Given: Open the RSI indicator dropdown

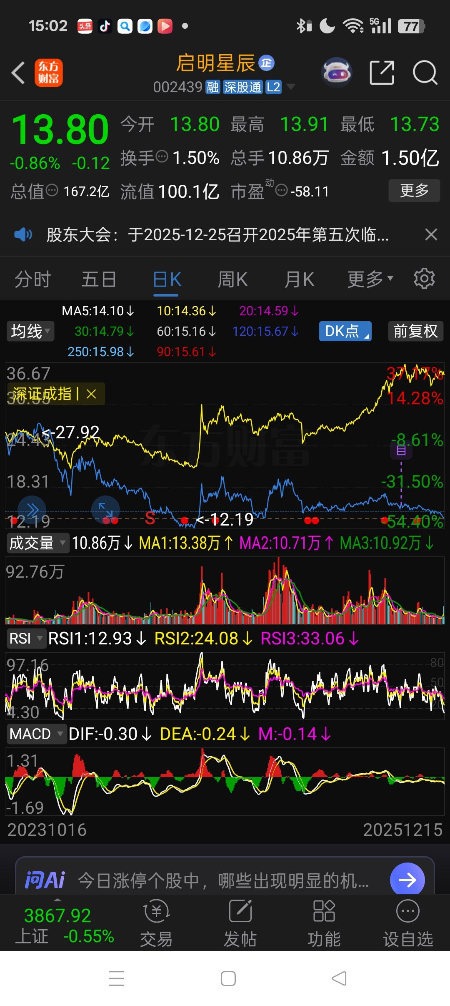Looking at the screenshot, I should coord(26,639).
